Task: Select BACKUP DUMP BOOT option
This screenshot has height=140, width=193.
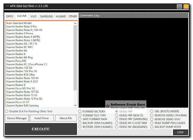Action: 166,127
